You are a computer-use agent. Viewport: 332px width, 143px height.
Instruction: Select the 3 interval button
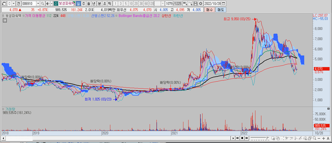(x=120, y=4)
